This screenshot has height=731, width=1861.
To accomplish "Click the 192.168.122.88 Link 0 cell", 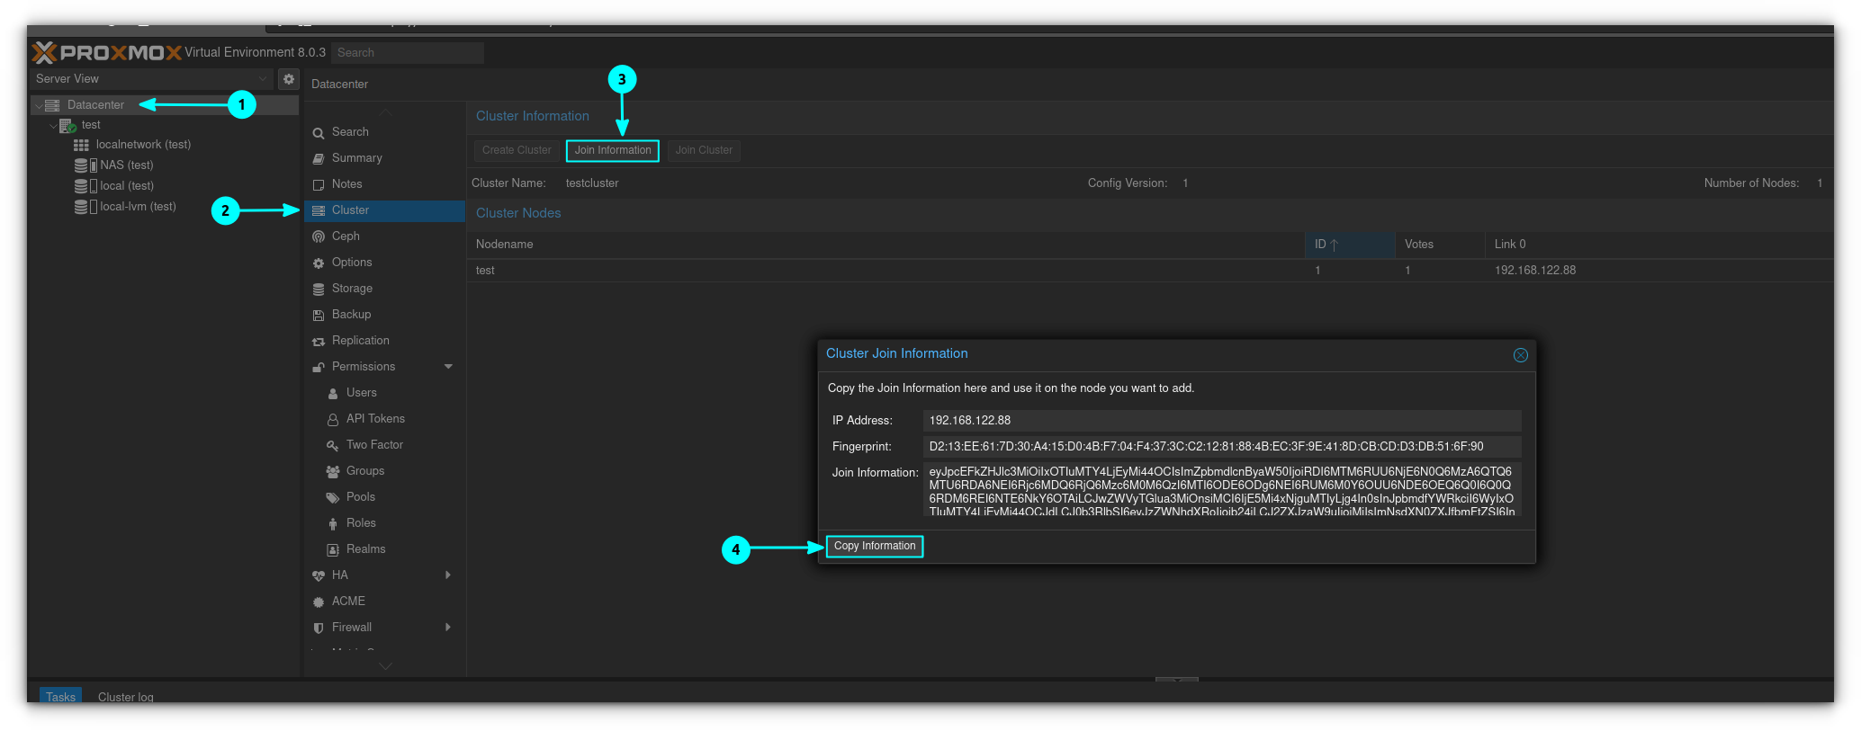I will pos(1535,271).
